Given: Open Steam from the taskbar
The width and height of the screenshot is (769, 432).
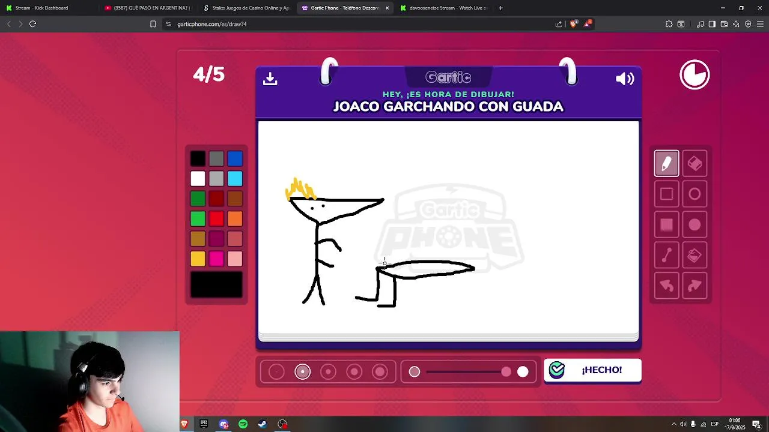Looking at the screenshot, I should click(263, 424).
